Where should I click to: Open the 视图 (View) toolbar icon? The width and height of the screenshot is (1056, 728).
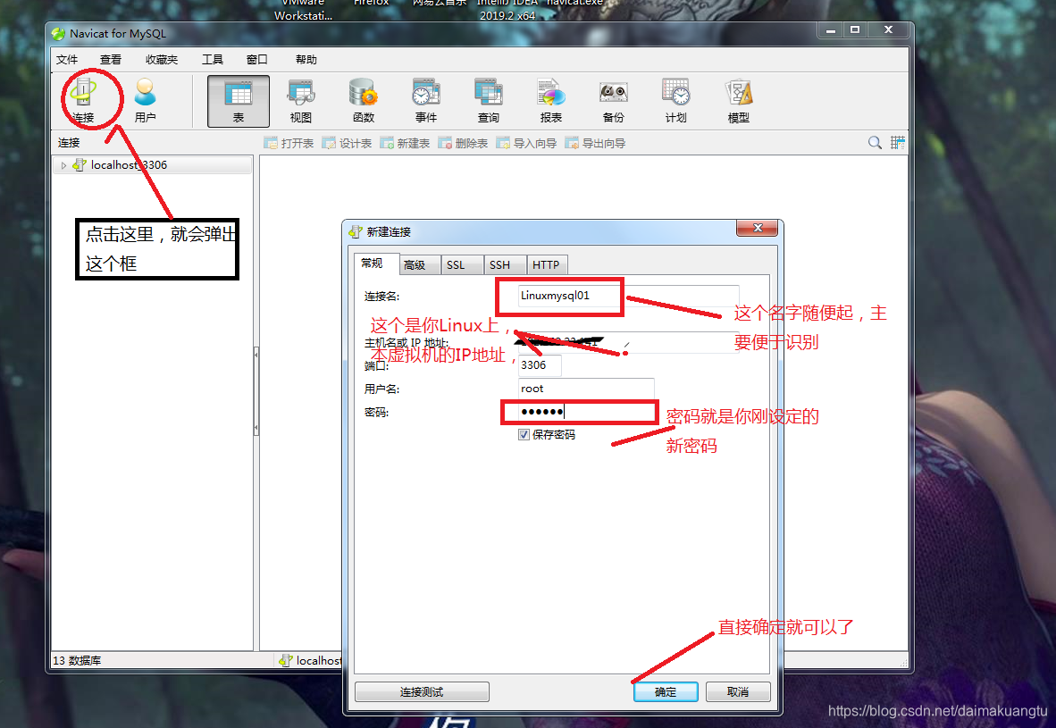click(301, 101)
